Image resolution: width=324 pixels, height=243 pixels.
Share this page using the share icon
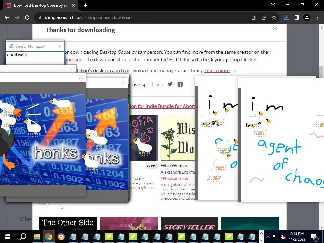(x=264, y=18)
